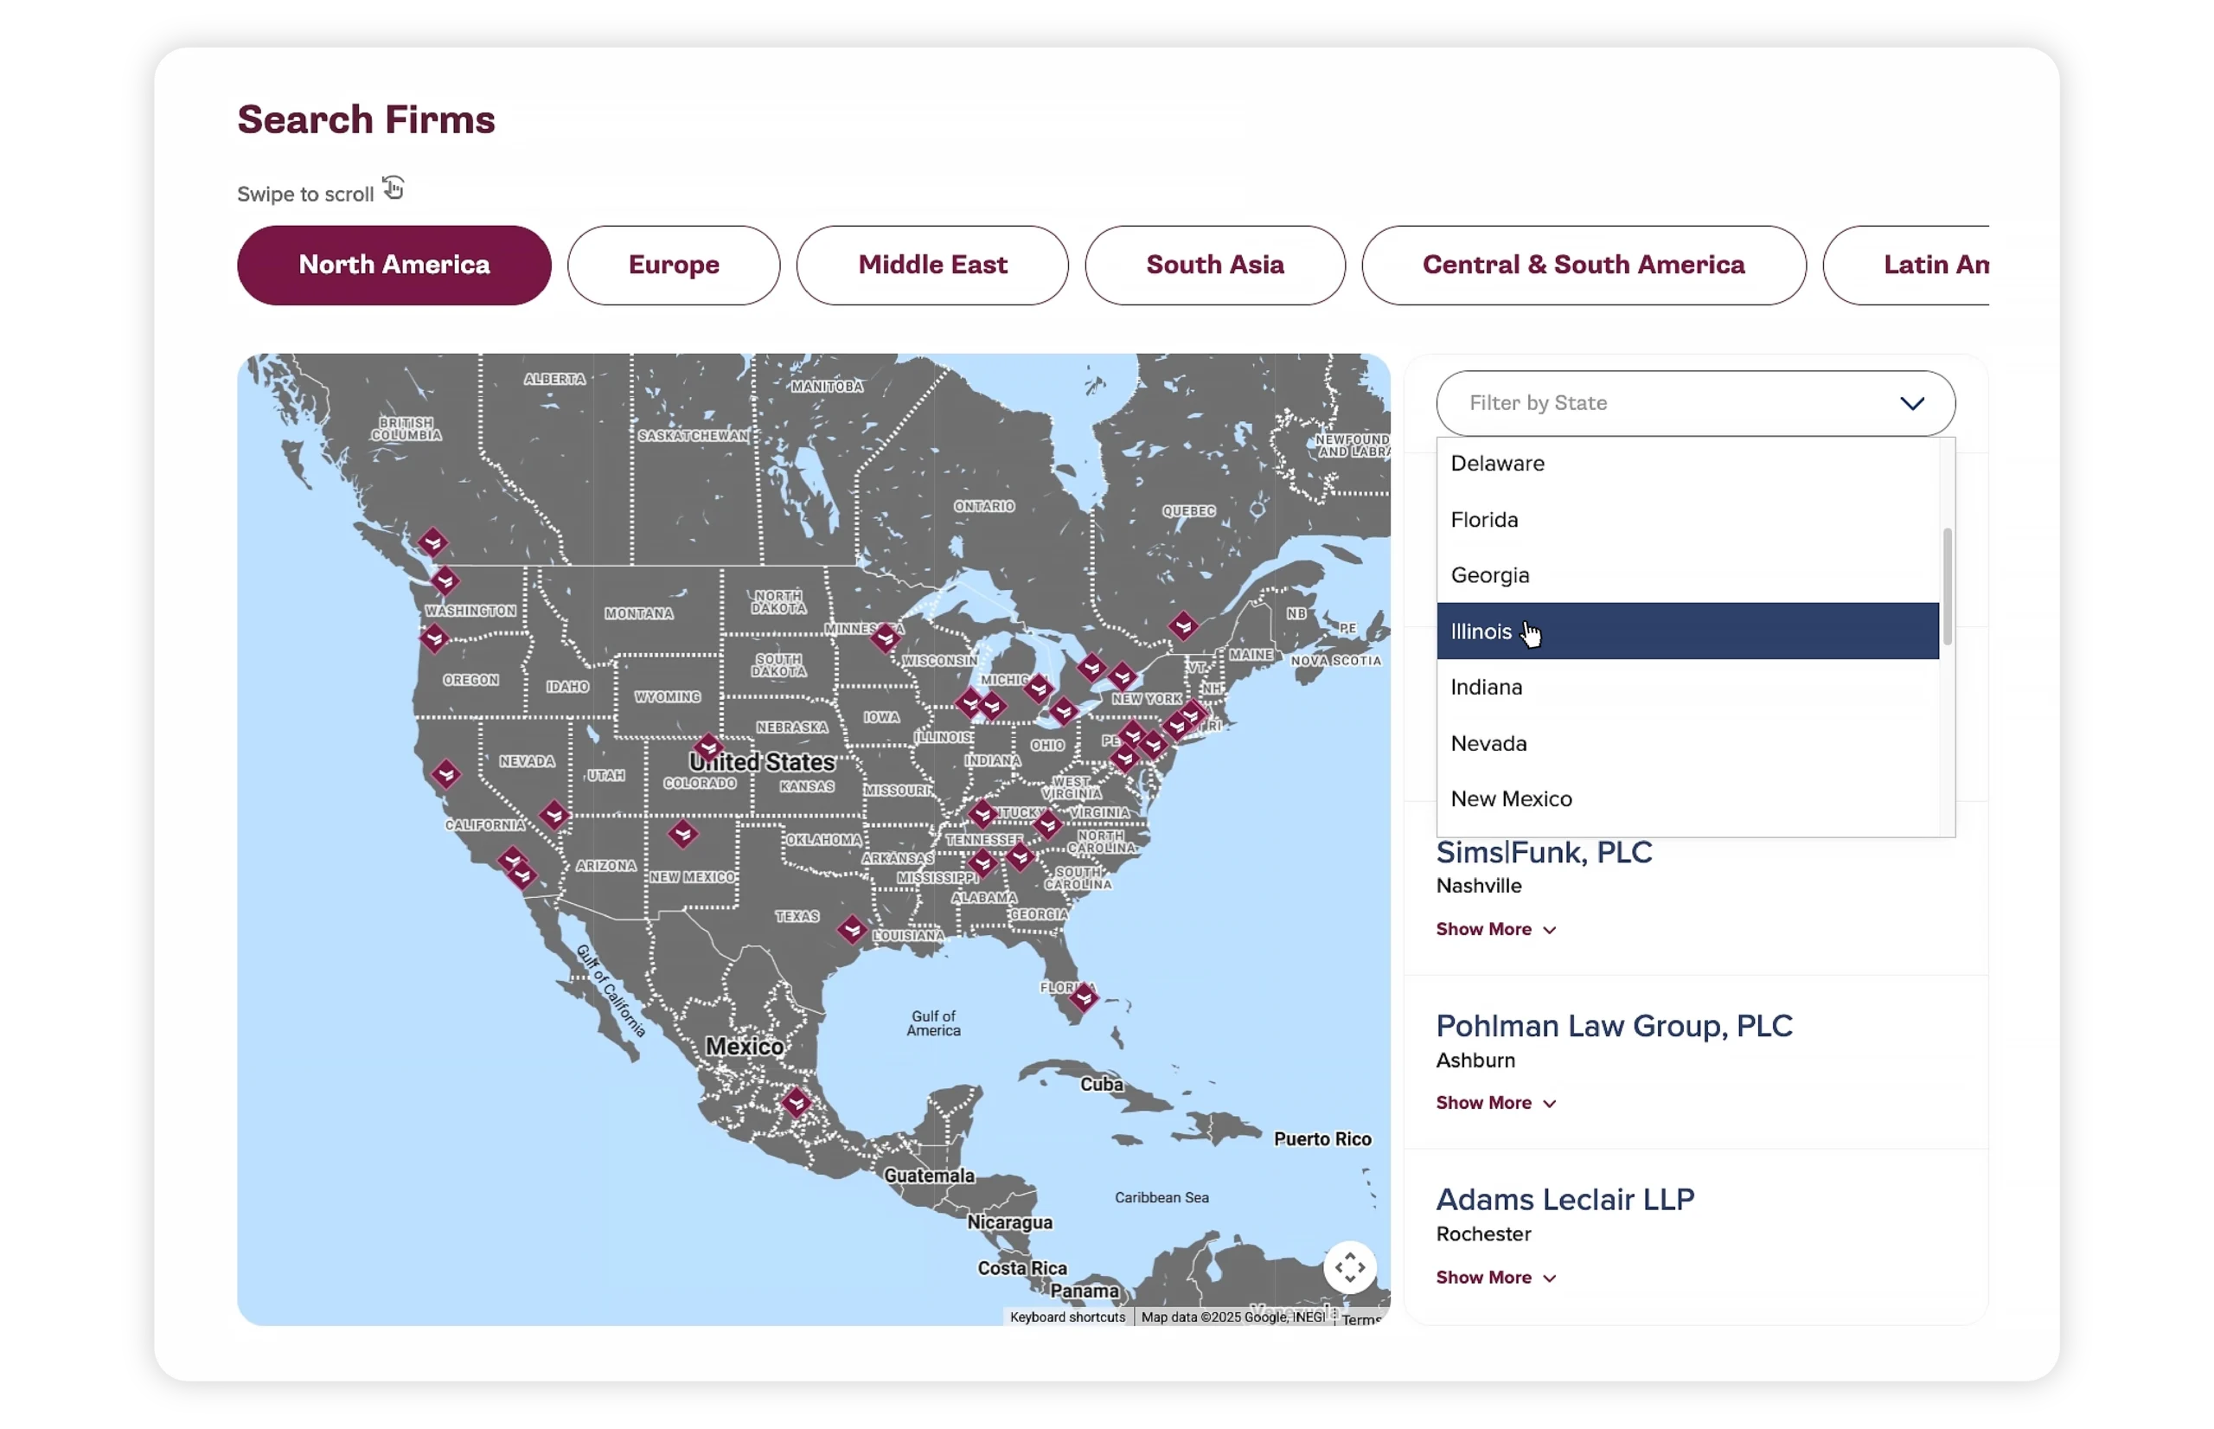Open the map Terms link
2214x1429 pixels.
click(1360, 1319)
